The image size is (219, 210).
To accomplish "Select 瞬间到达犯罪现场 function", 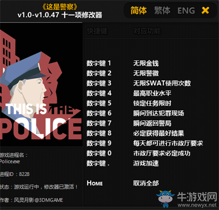I will click(159, 113).
